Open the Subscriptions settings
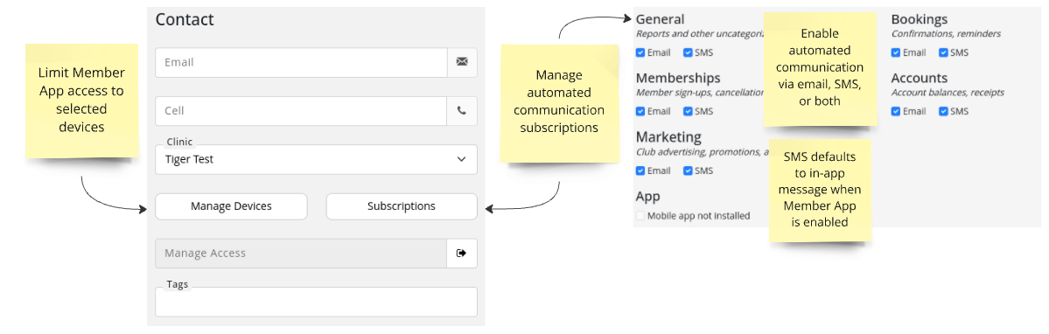This screenshot has width=1049, height=334. [x=402, y=206]
